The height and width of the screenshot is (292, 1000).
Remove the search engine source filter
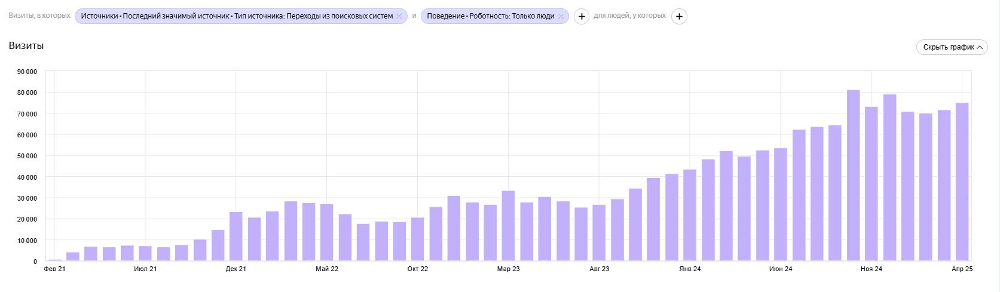pyautogui.click(x=399, y=17)
